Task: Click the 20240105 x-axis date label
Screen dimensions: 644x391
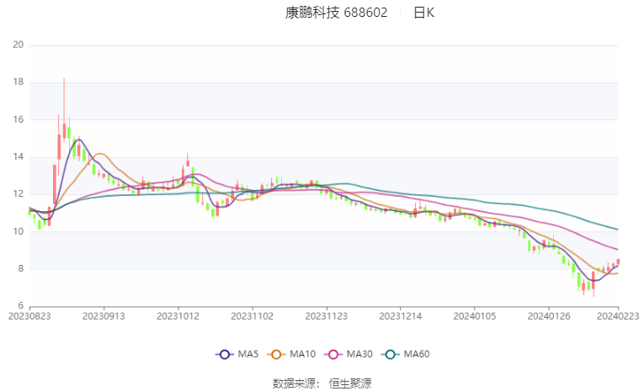Action: (x=475, y=316)
